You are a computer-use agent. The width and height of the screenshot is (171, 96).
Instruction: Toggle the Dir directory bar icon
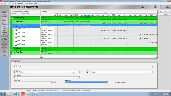tap(161, 7)
